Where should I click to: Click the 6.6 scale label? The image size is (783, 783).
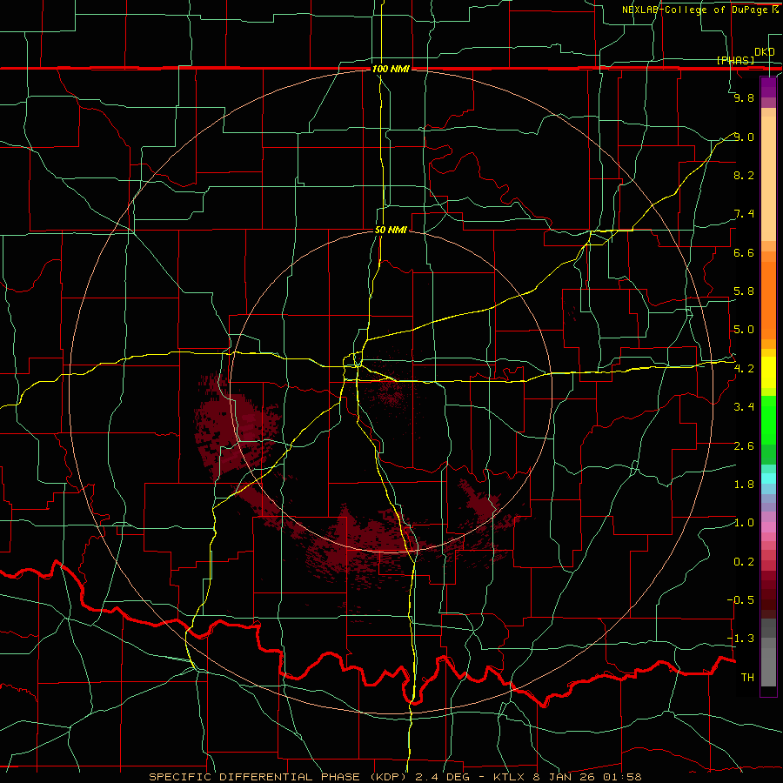point(744,252)
